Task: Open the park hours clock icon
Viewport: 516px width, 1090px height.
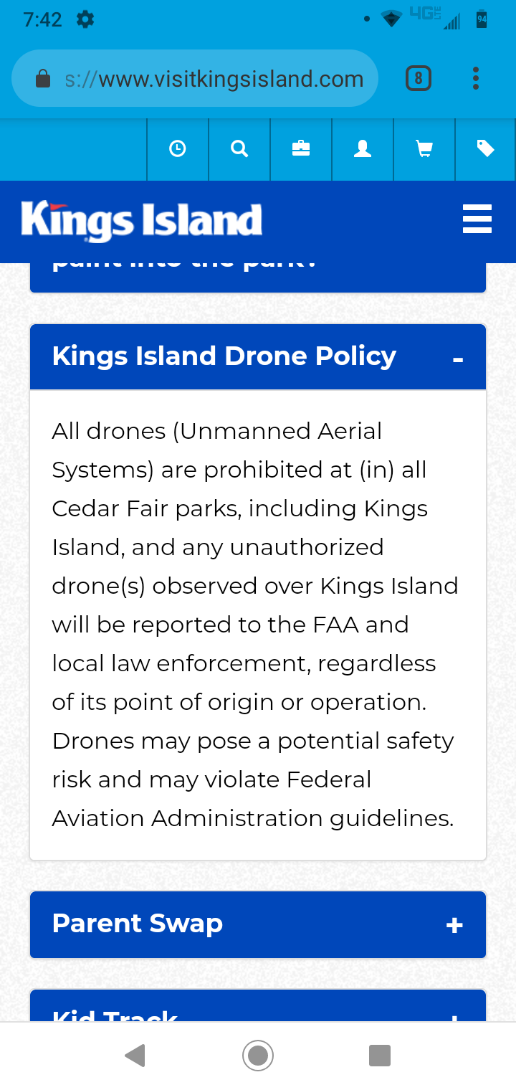Action: pyautogui.click(x=178, y=149)
